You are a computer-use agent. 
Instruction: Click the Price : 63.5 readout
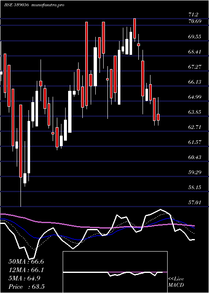coord(26,287)
